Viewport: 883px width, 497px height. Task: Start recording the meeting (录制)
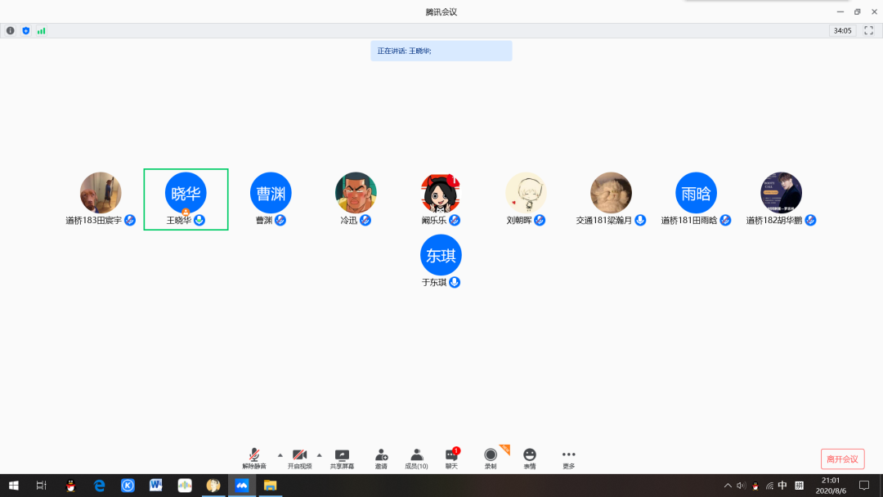click(491, 458)
